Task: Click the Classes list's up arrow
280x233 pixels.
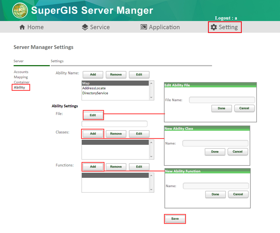Action: click(151, 142)
